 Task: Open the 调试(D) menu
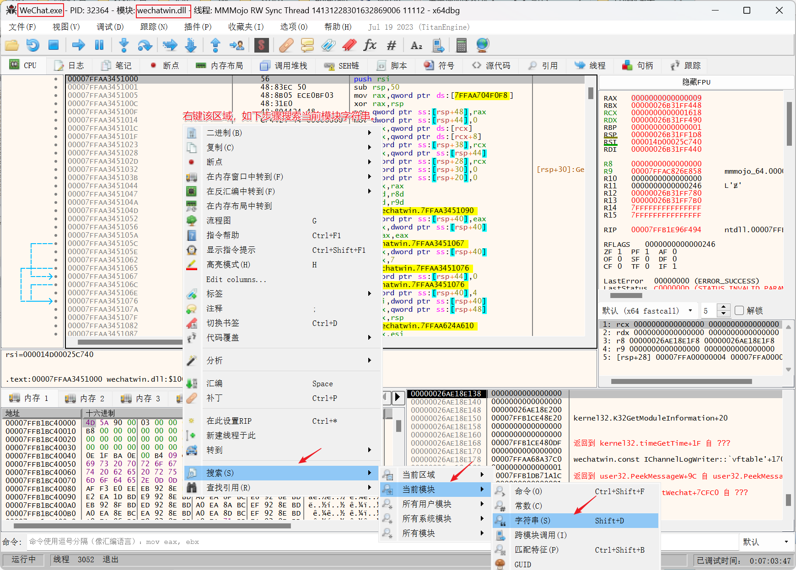(110, 27)
